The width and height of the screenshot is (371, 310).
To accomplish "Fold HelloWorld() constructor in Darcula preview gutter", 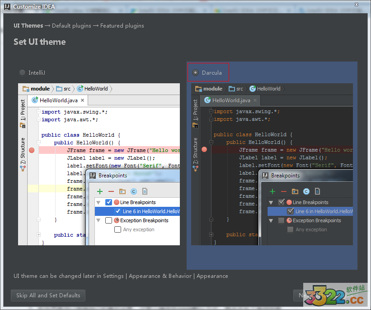I will pos(211,142).
